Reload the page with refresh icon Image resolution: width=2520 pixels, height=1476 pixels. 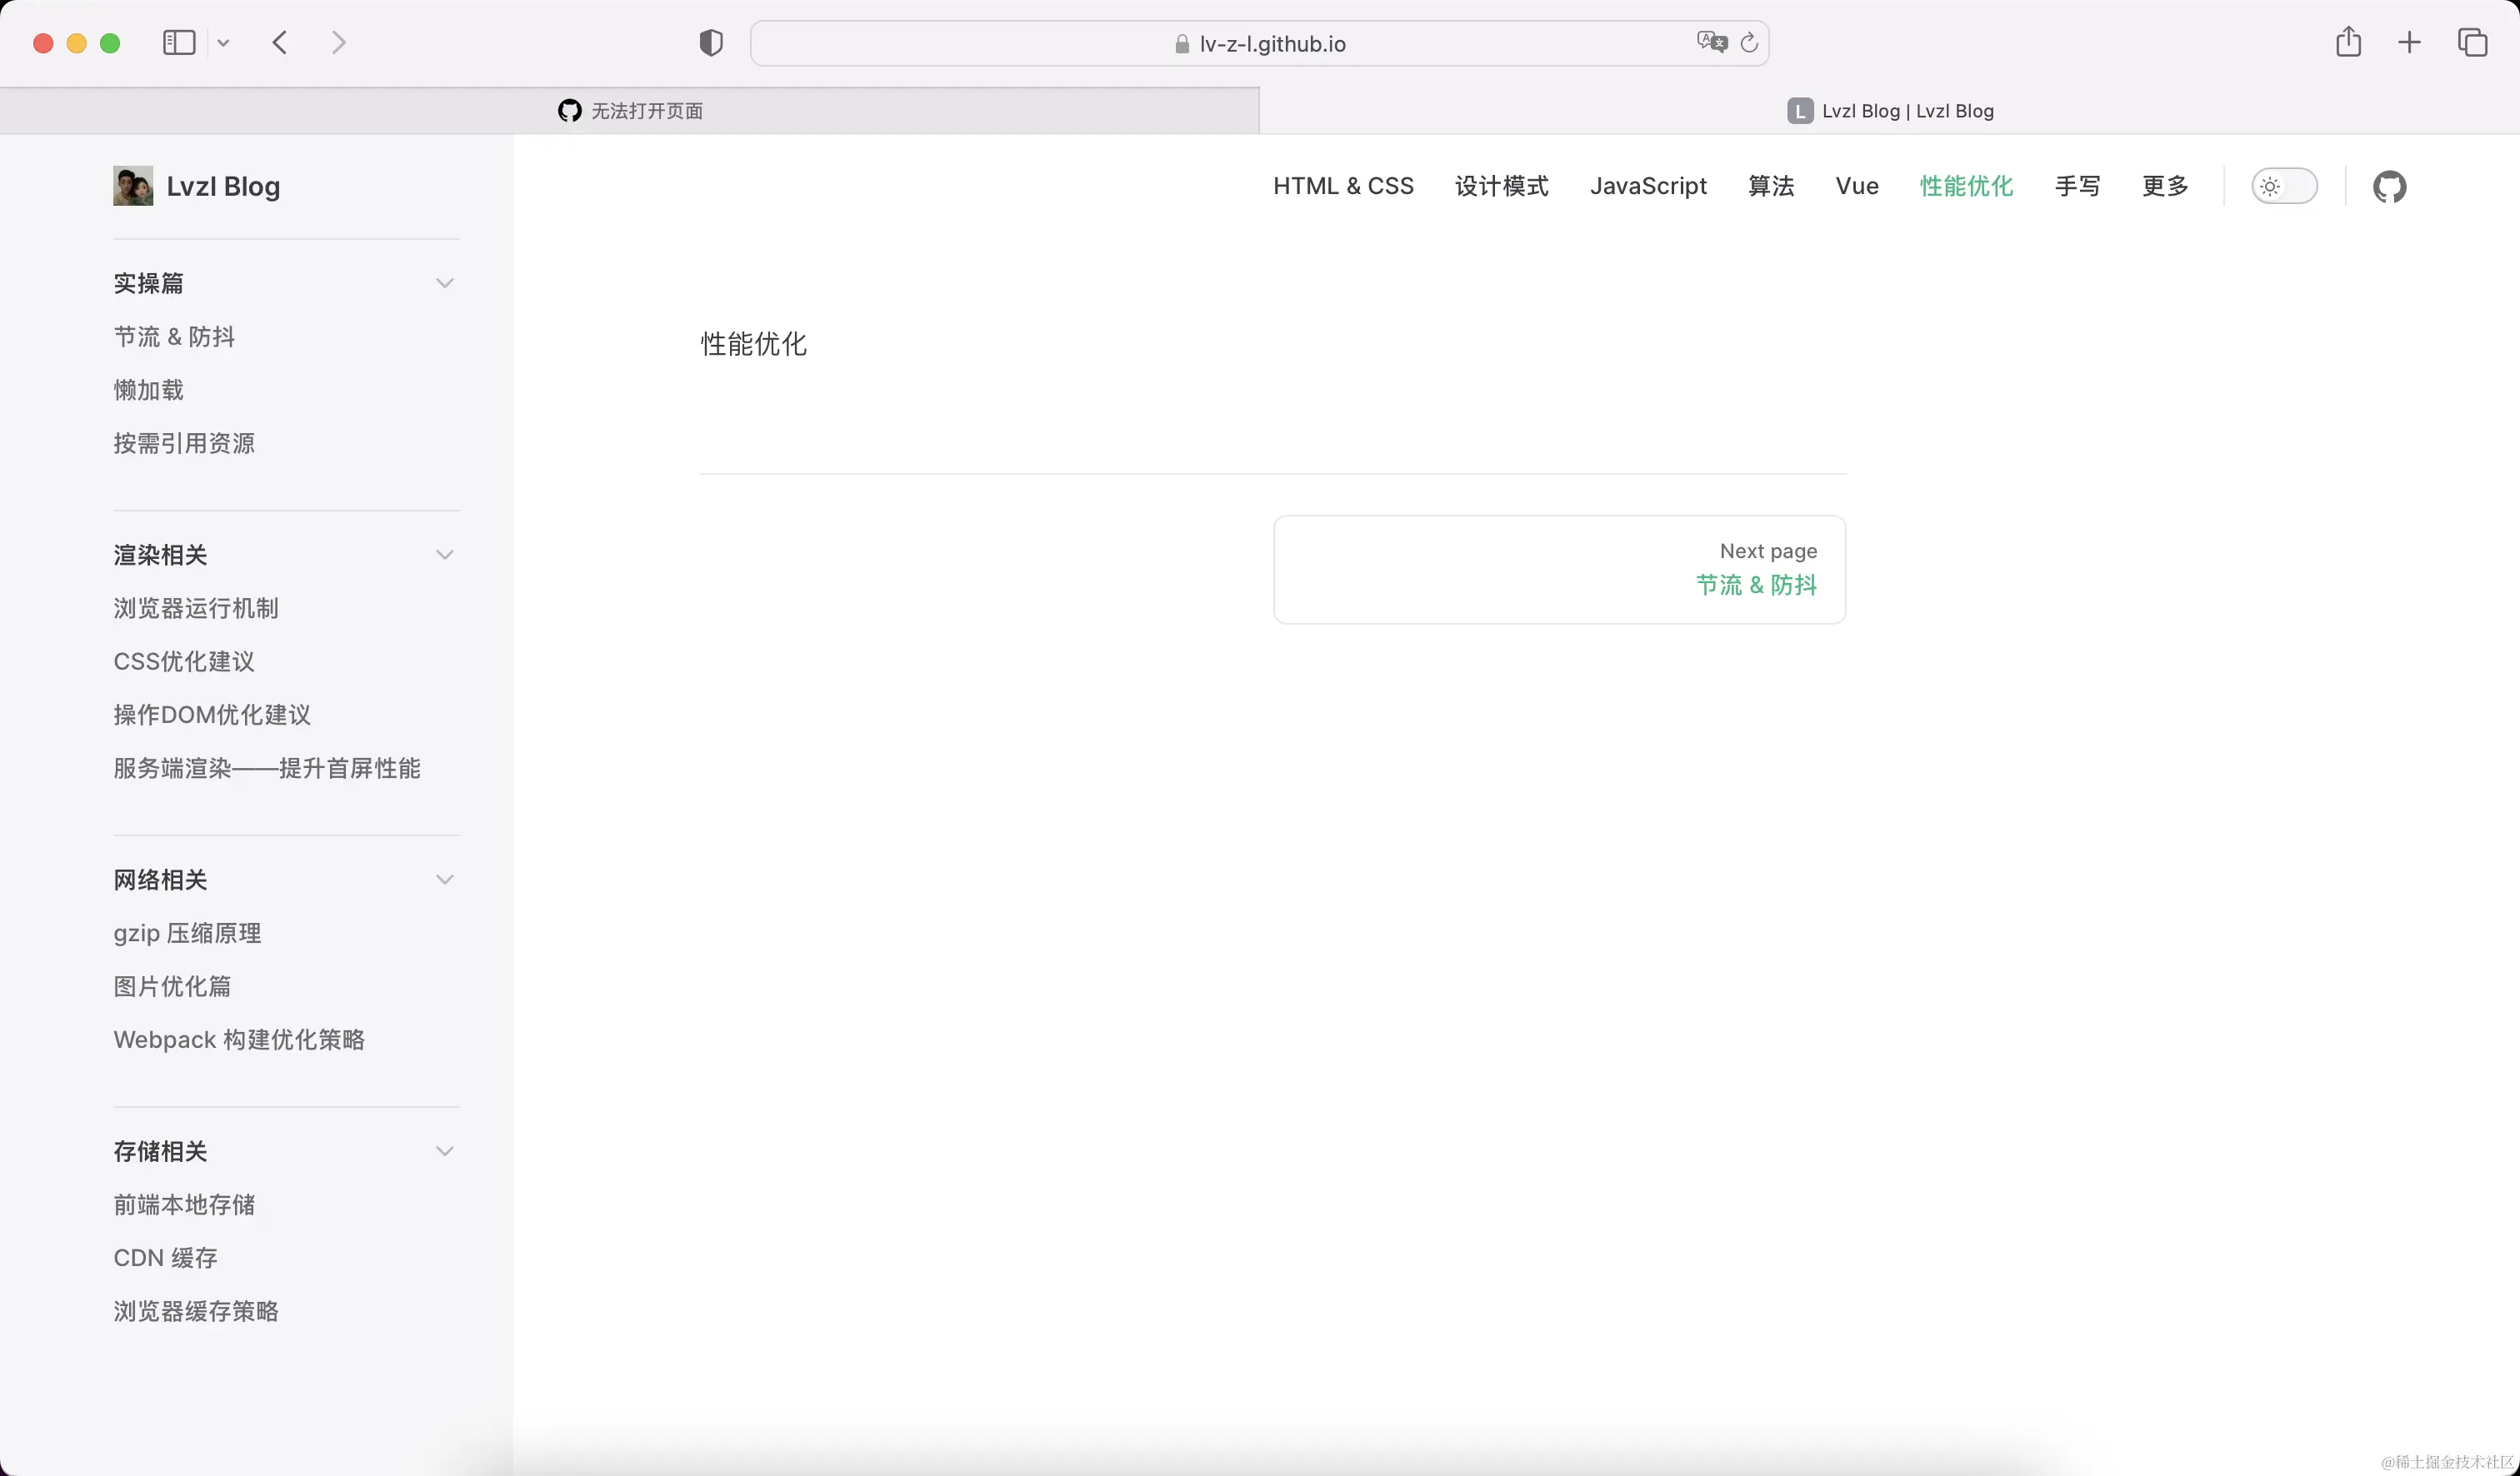click(1749, 43)
